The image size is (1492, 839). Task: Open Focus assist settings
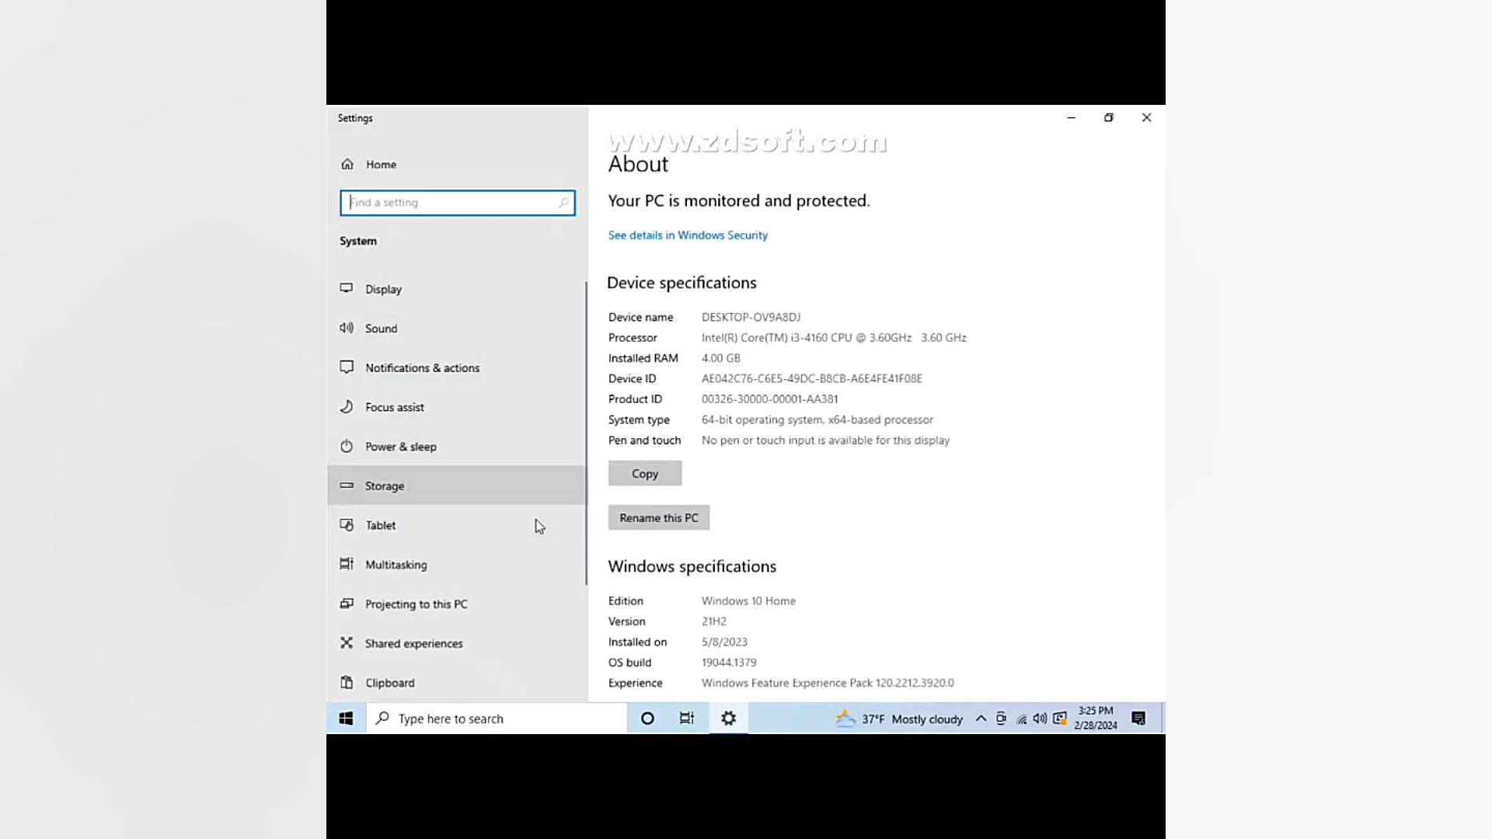457,407
